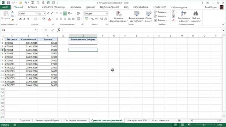Insert function with the fx button
226x127 pixels.
point(59,30)
